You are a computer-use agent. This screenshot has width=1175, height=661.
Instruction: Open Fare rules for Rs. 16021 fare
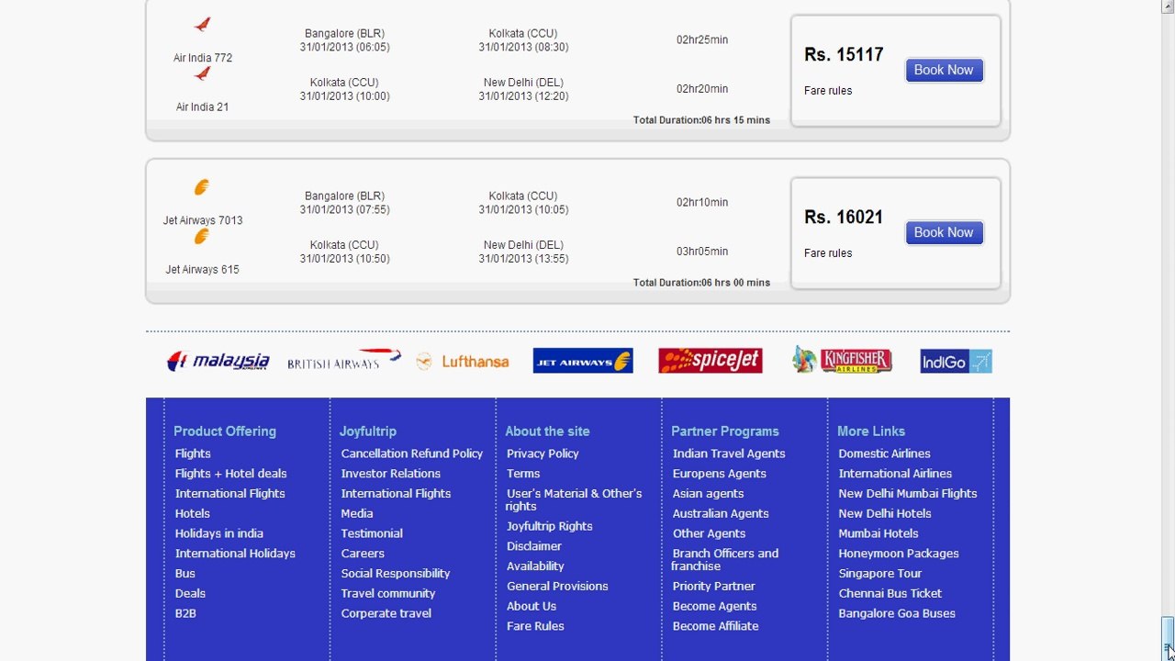(828, 253)
